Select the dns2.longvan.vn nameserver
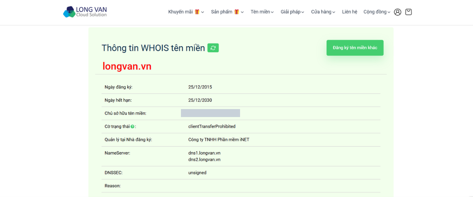Viewport: 473px width, 197px height. [x=204, y=160]
